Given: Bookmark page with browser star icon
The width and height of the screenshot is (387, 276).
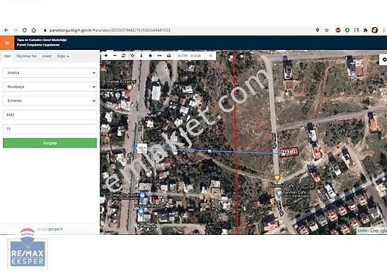Looking at the screenshot, I should click(x=327, y=30).
